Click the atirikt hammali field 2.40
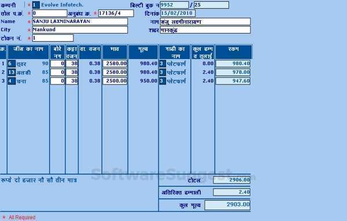The width and height of the screenshot is (347, 221). pos(232,192)
